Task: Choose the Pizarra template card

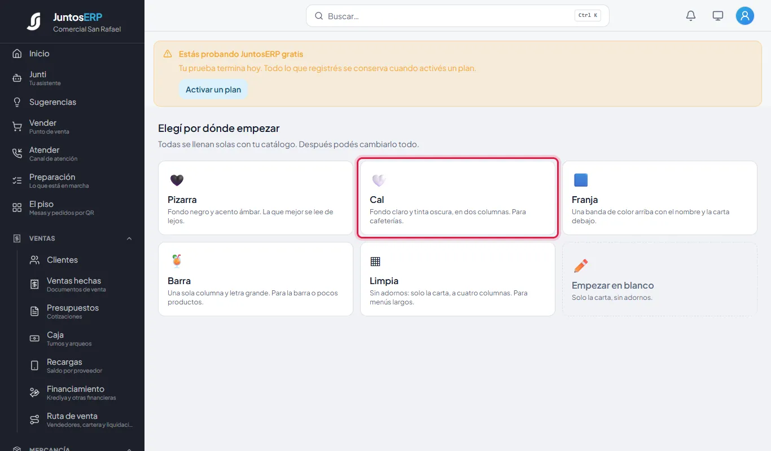Action: pos(256,198)
